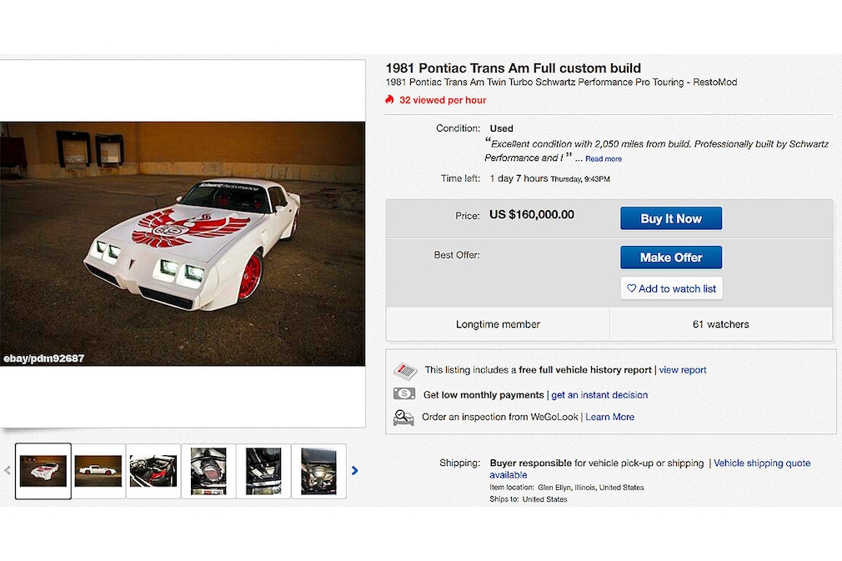
Task: Expand the Read more condition text
Action: point(603,158)
